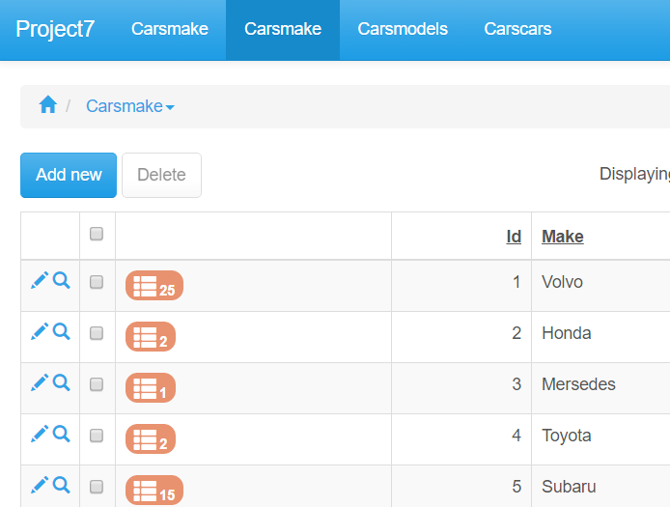Click the Project7 brand link

pyautogui.click(x=55, y=29)
